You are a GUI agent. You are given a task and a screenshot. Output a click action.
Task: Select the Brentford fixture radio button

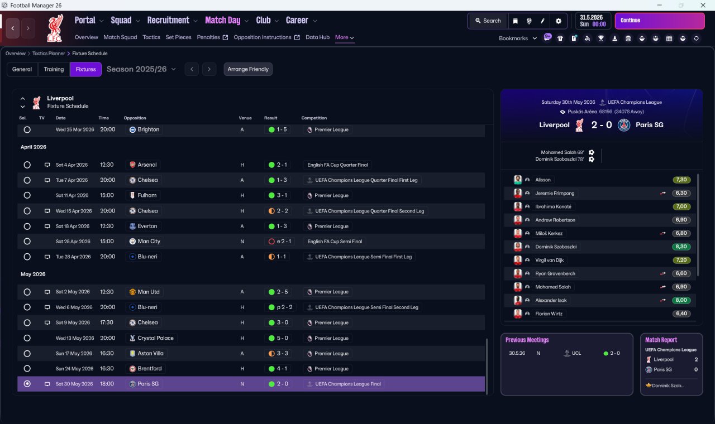click(27, 369)
